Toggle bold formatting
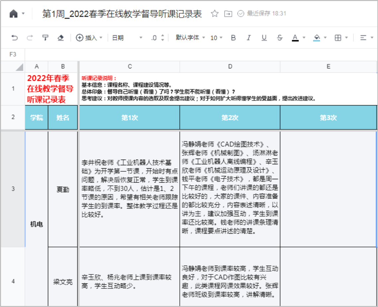The image size is (378, 307). (233, 38)
